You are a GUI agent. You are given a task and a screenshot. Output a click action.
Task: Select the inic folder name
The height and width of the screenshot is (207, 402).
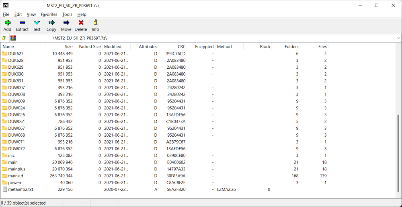tap(12, 156)
